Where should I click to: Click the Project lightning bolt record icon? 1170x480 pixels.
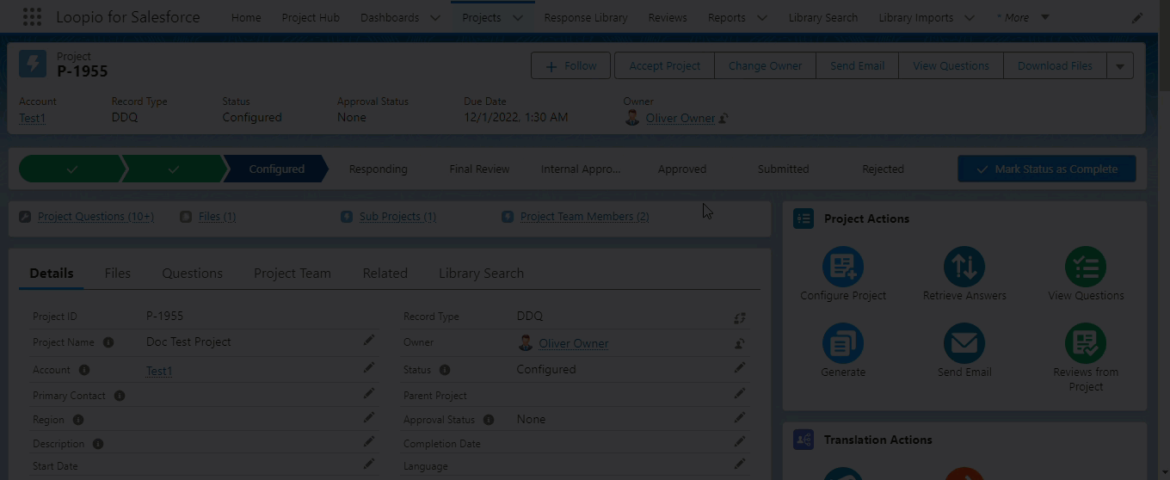(34, 64)
